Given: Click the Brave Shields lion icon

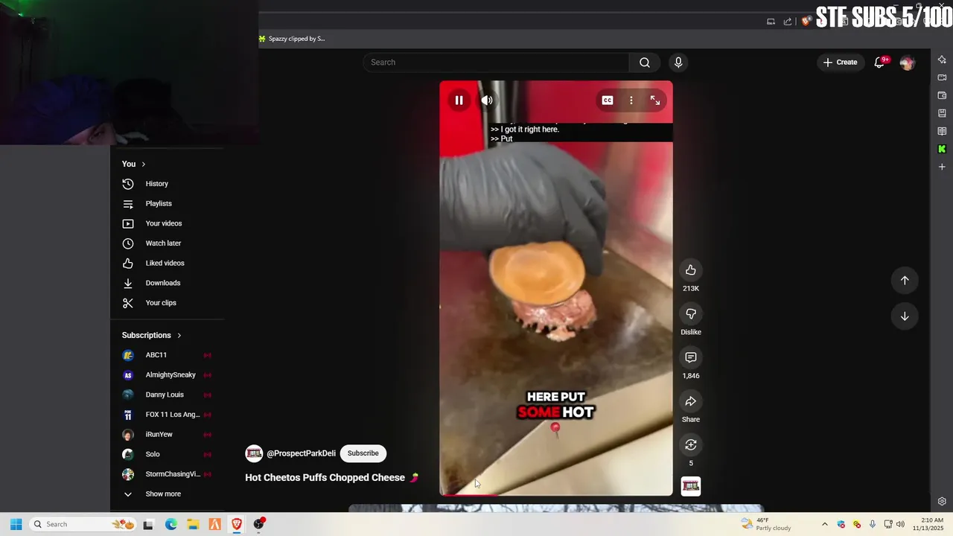Looking at the screenshot, I should pyautogui.click(x=806, y=22).
